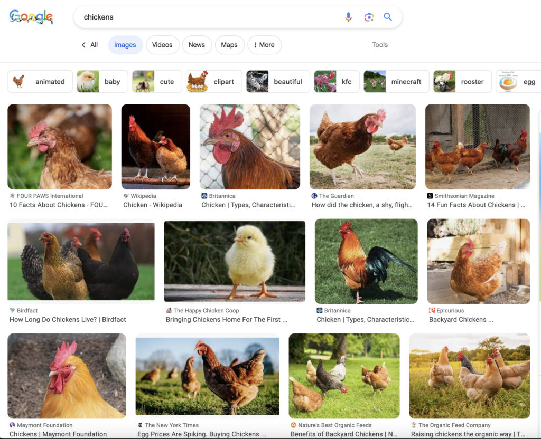Open the yellow baby chick thumbnail
The height and width of the screenshot is (439, 541).
click(235, 261)
